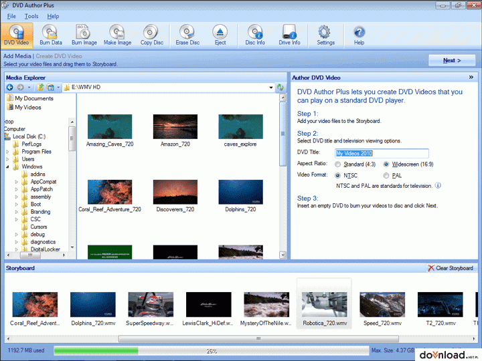The width and height of the screenshot is (482, 361).
Task: Select Local Disk (C:) in tree
Action: click(25, 136)
